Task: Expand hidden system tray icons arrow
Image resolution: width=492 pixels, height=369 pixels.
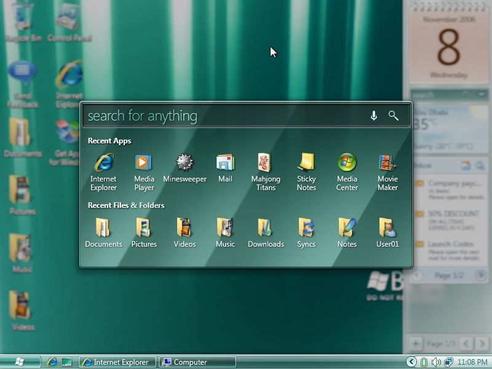Action: coord(411,362)
